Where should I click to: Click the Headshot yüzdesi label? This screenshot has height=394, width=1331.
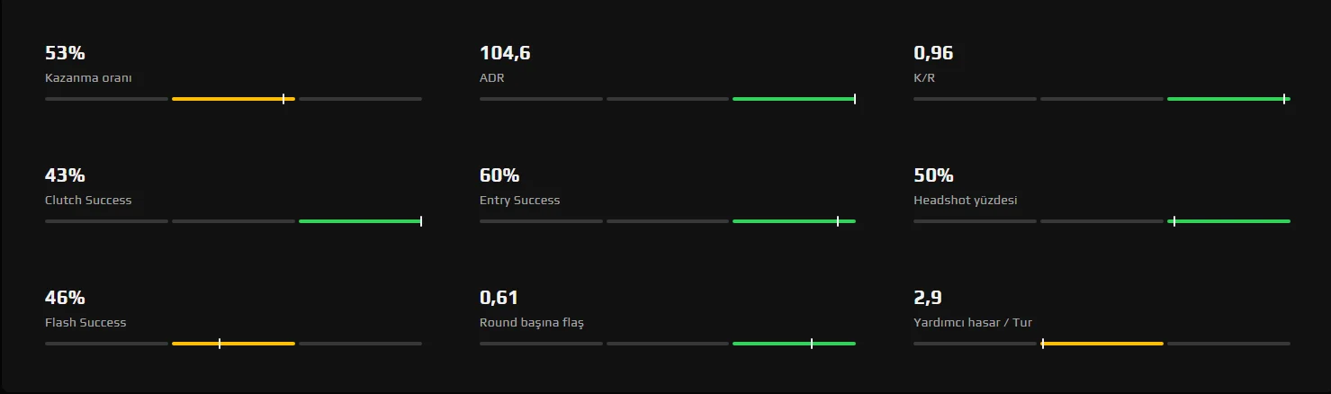pyautogui.click(x=965, y=201)
